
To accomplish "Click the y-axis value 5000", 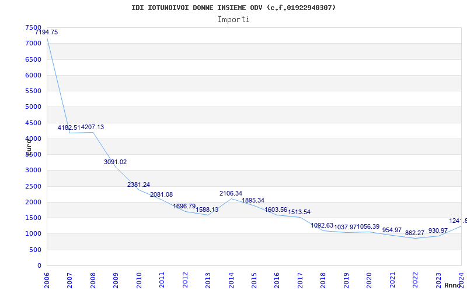I will [x=33, y=107].
